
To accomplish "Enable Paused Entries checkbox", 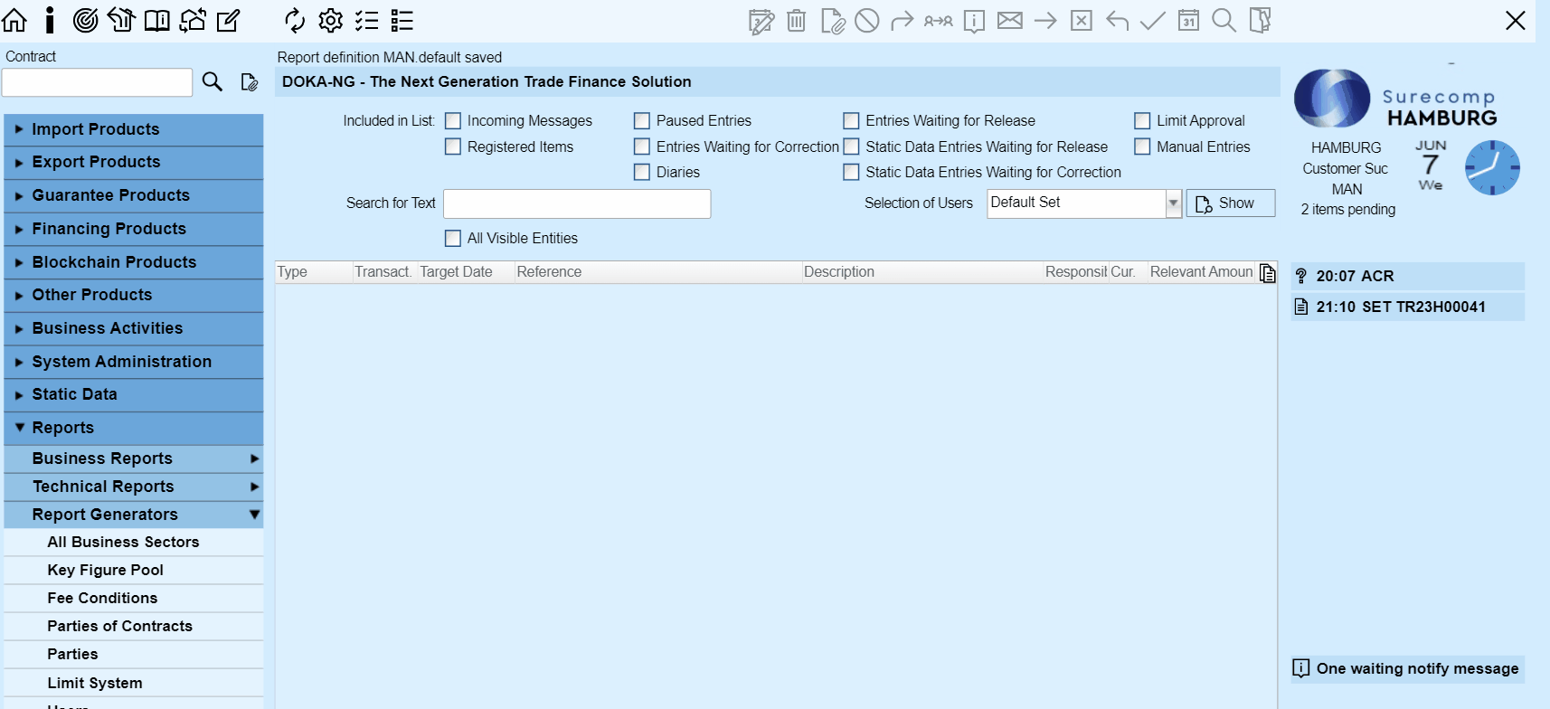I will coord(642,120).
